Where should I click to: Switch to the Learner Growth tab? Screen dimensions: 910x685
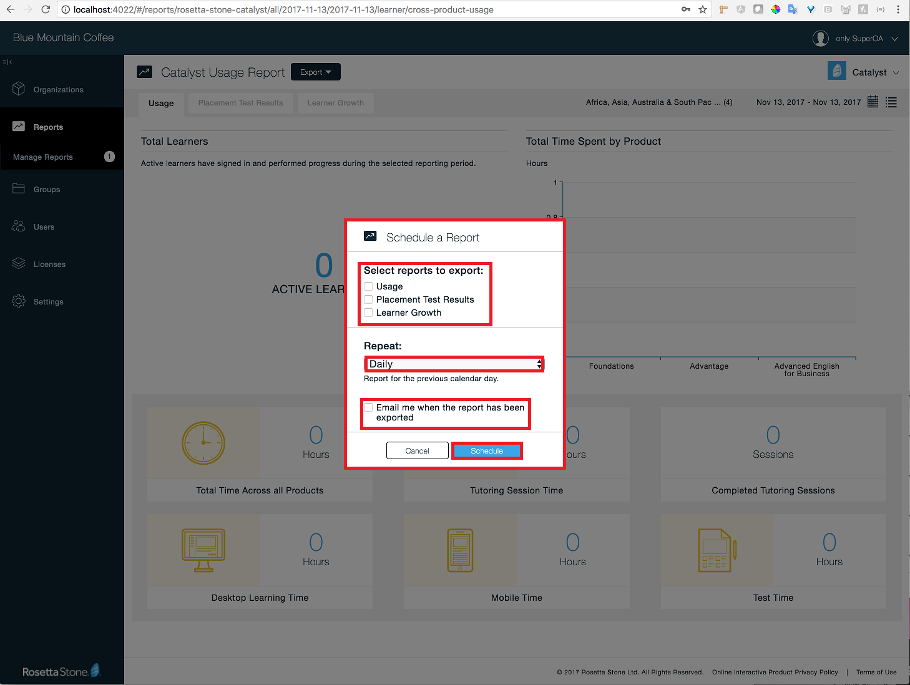coord(335,103)
